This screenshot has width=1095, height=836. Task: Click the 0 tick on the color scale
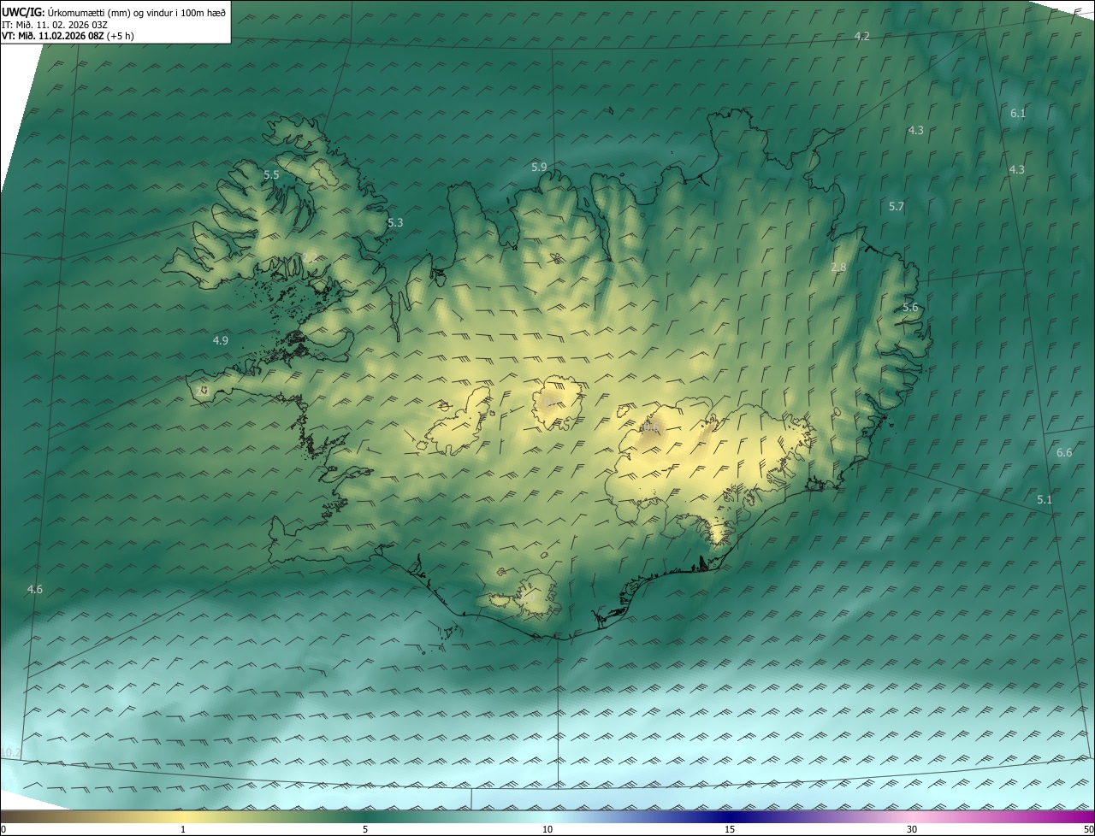coord(3,829)
